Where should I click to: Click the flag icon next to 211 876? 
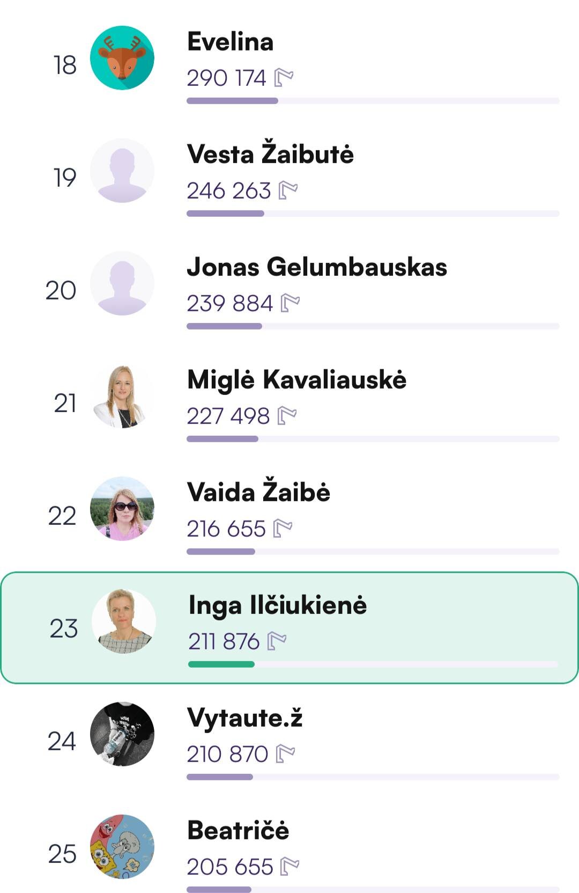pos(277,641)
